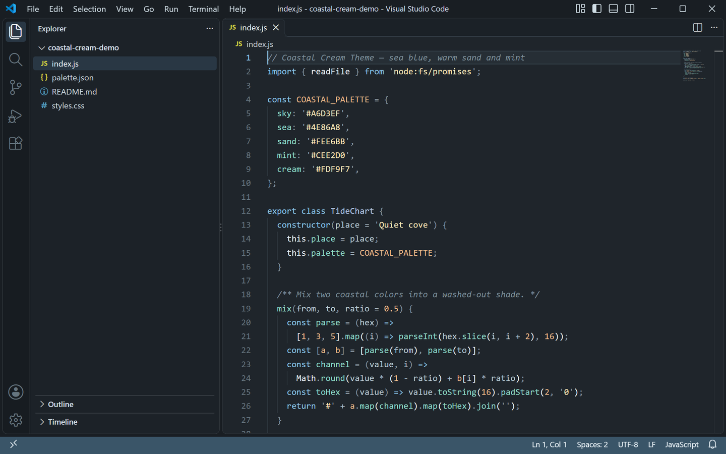This screenshot has height=454, width=726.
Task: Open editor More Actions ellipsis
Action: (x=714, y=27)
